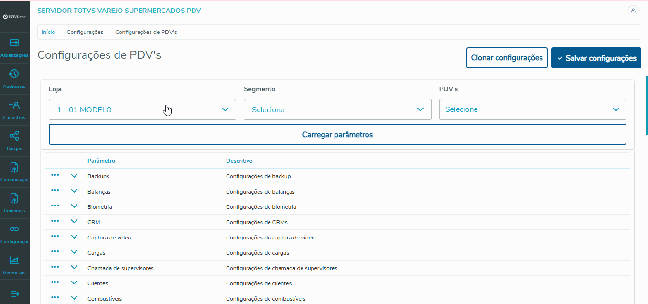Image resolution: width=648 pixels, height=304 pixels.
Task: Sort by Parâmetro column header
Action: pos(101,161)
